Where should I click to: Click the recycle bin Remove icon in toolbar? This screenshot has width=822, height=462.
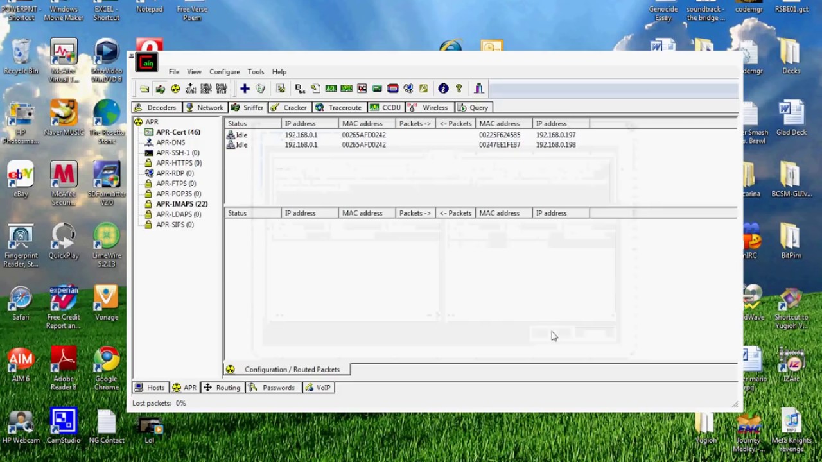(x=260, y=89)
